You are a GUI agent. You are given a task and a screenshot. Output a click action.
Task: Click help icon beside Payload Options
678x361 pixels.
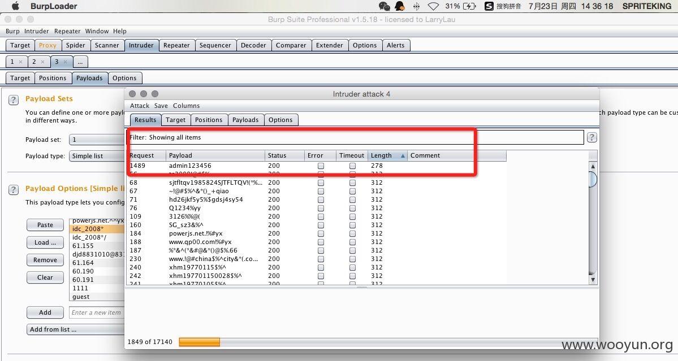point(14,190)
